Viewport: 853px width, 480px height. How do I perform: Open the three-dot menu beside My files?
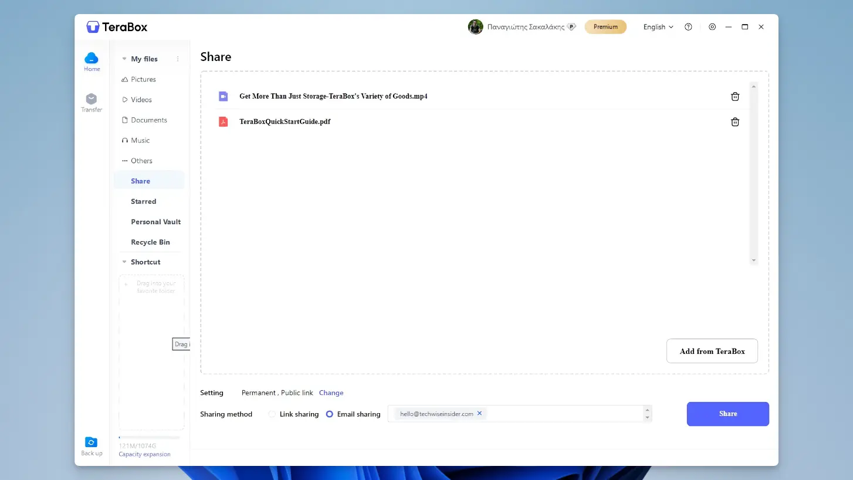[178, 59]
